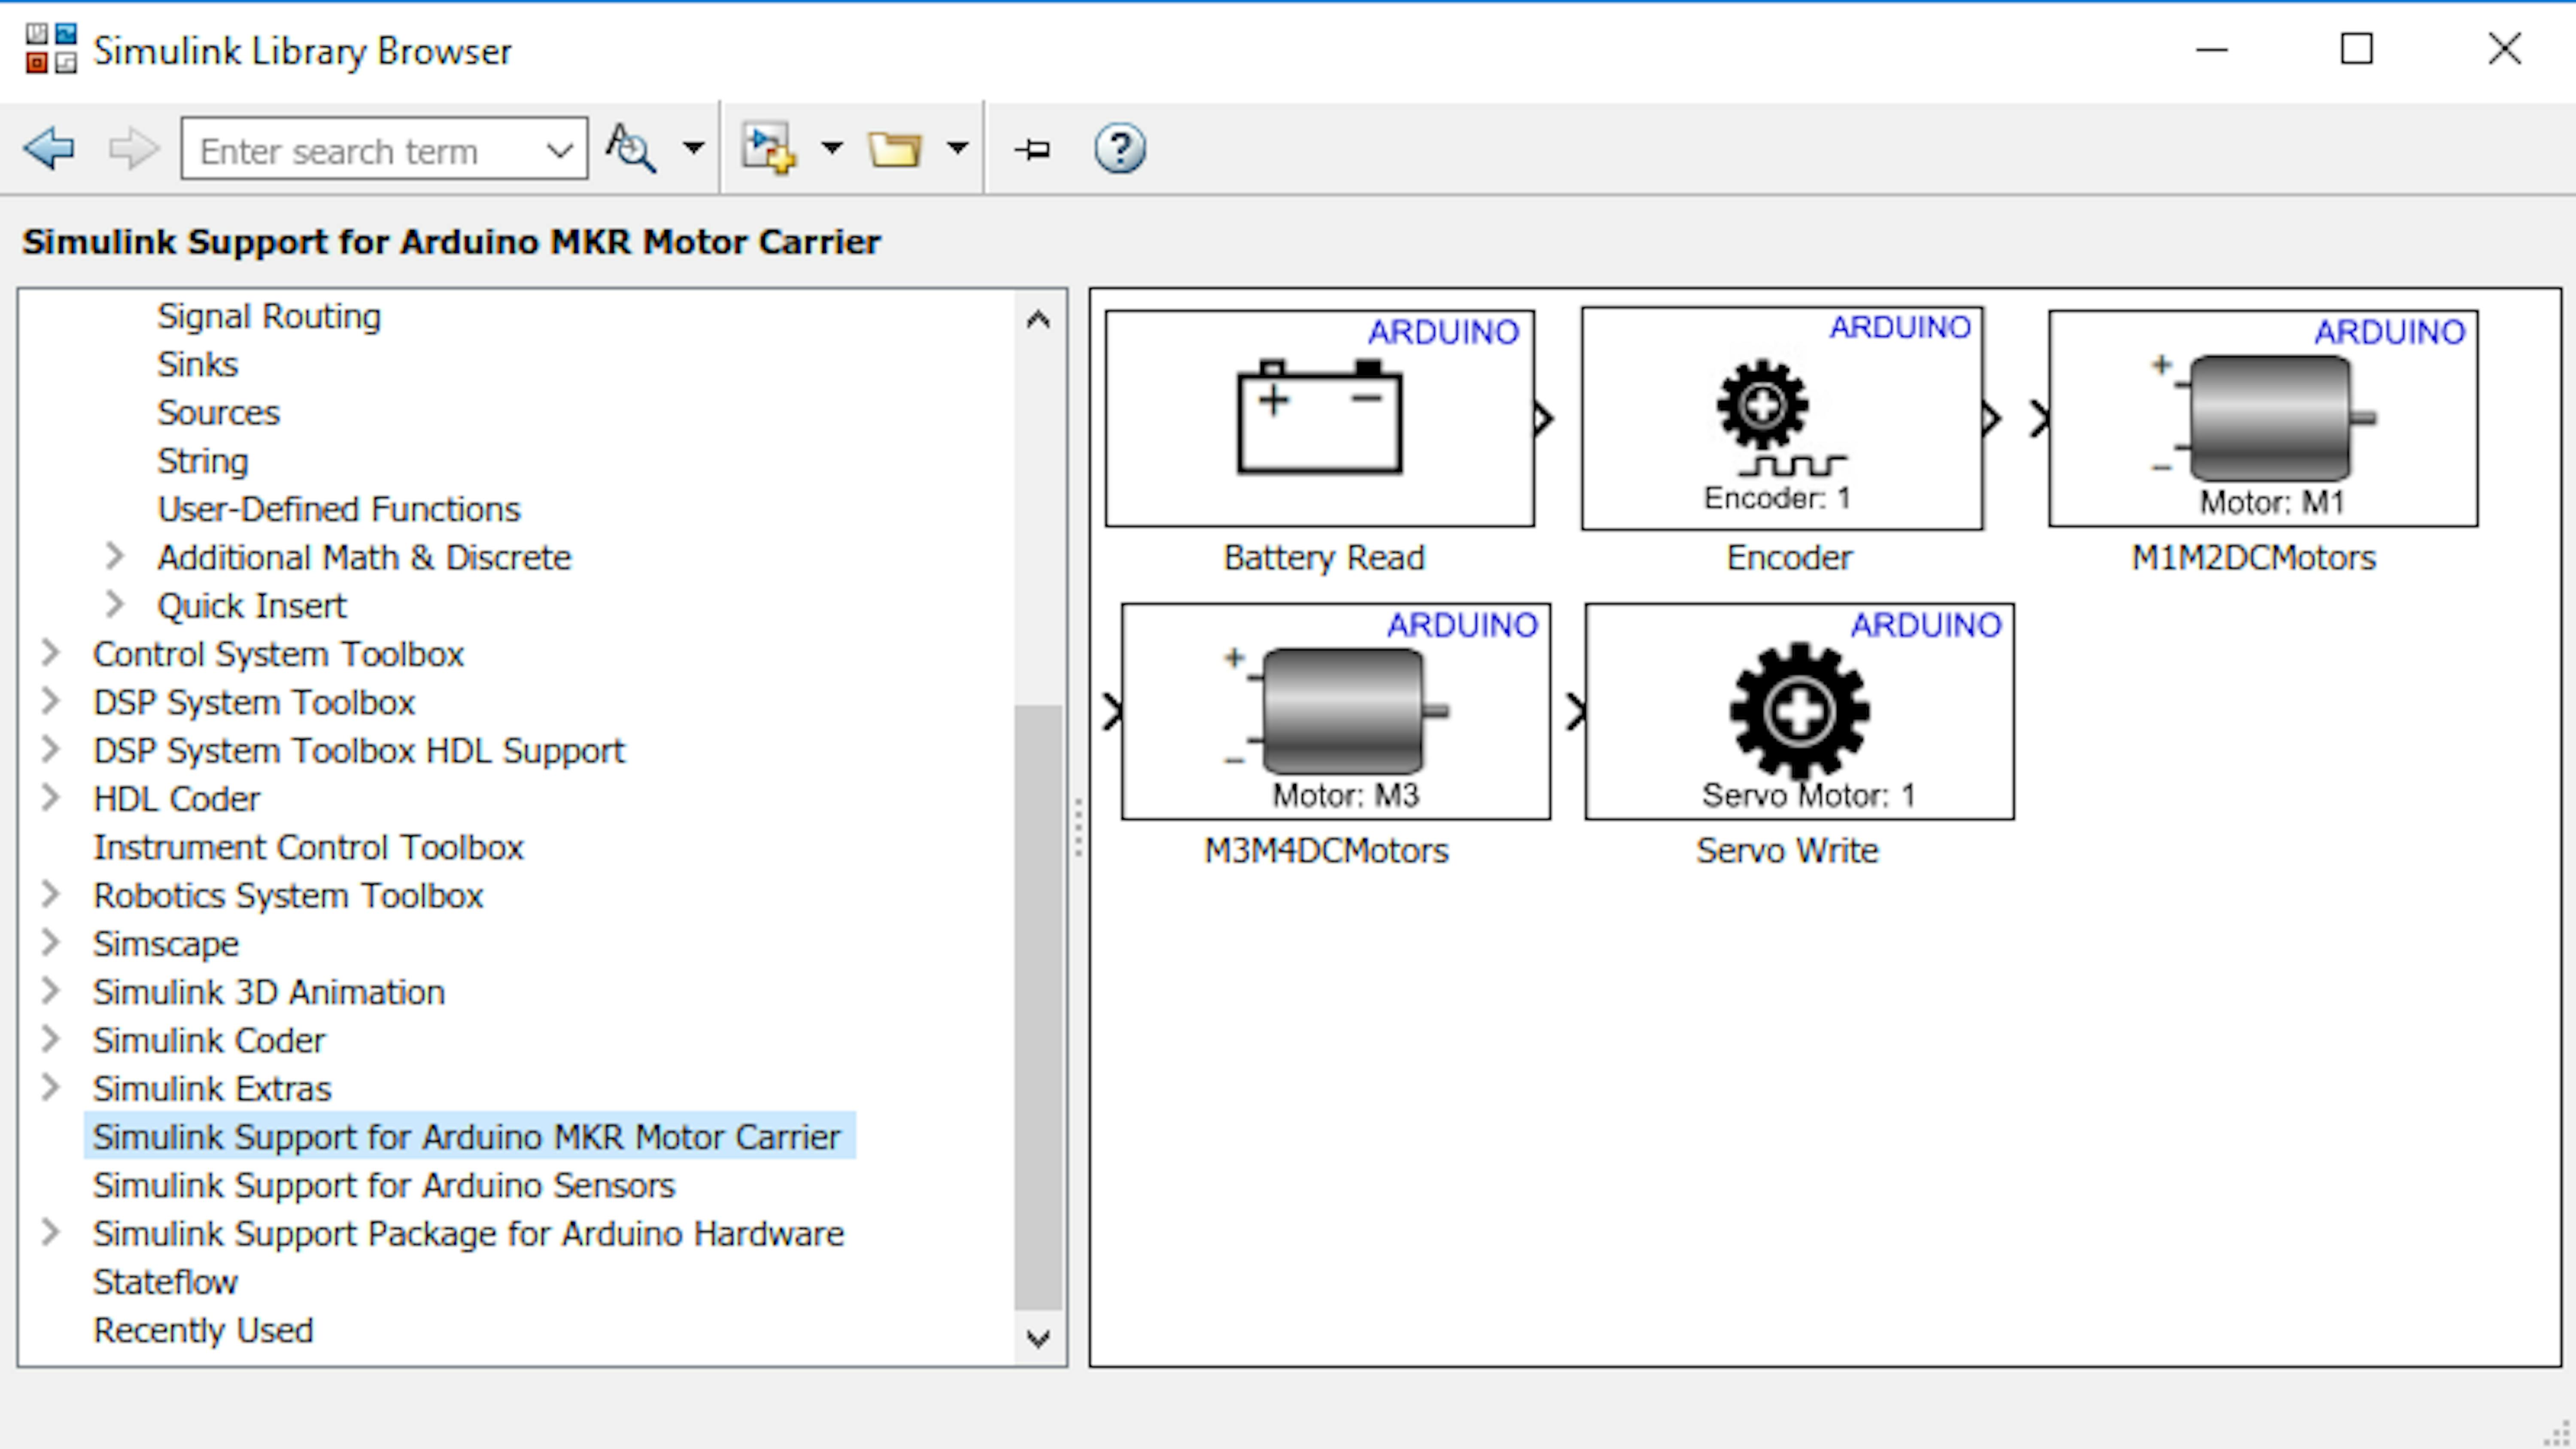
Task: Select Instrument Control Toolbox
Action: (x=308, y=847)
